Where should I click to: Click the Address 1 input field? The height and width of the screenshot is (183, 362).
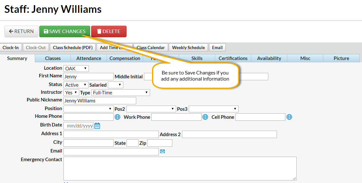pyautogui.click(x=111, y=134)
